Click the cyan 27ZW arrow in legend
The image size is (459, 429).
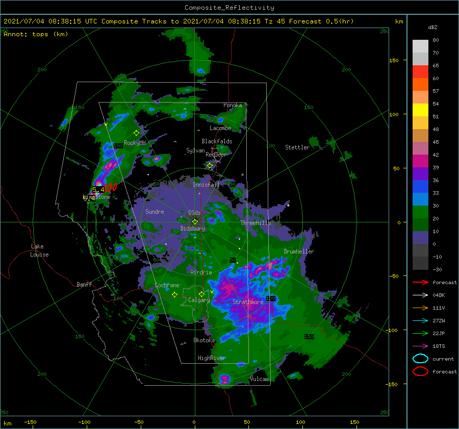click(x=420, y=321)
